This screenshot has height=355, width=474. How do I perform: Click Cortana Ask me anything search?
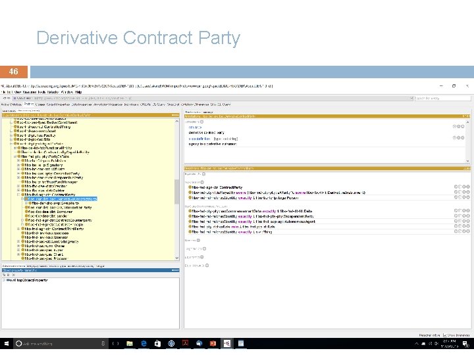[x=61, y=344]
